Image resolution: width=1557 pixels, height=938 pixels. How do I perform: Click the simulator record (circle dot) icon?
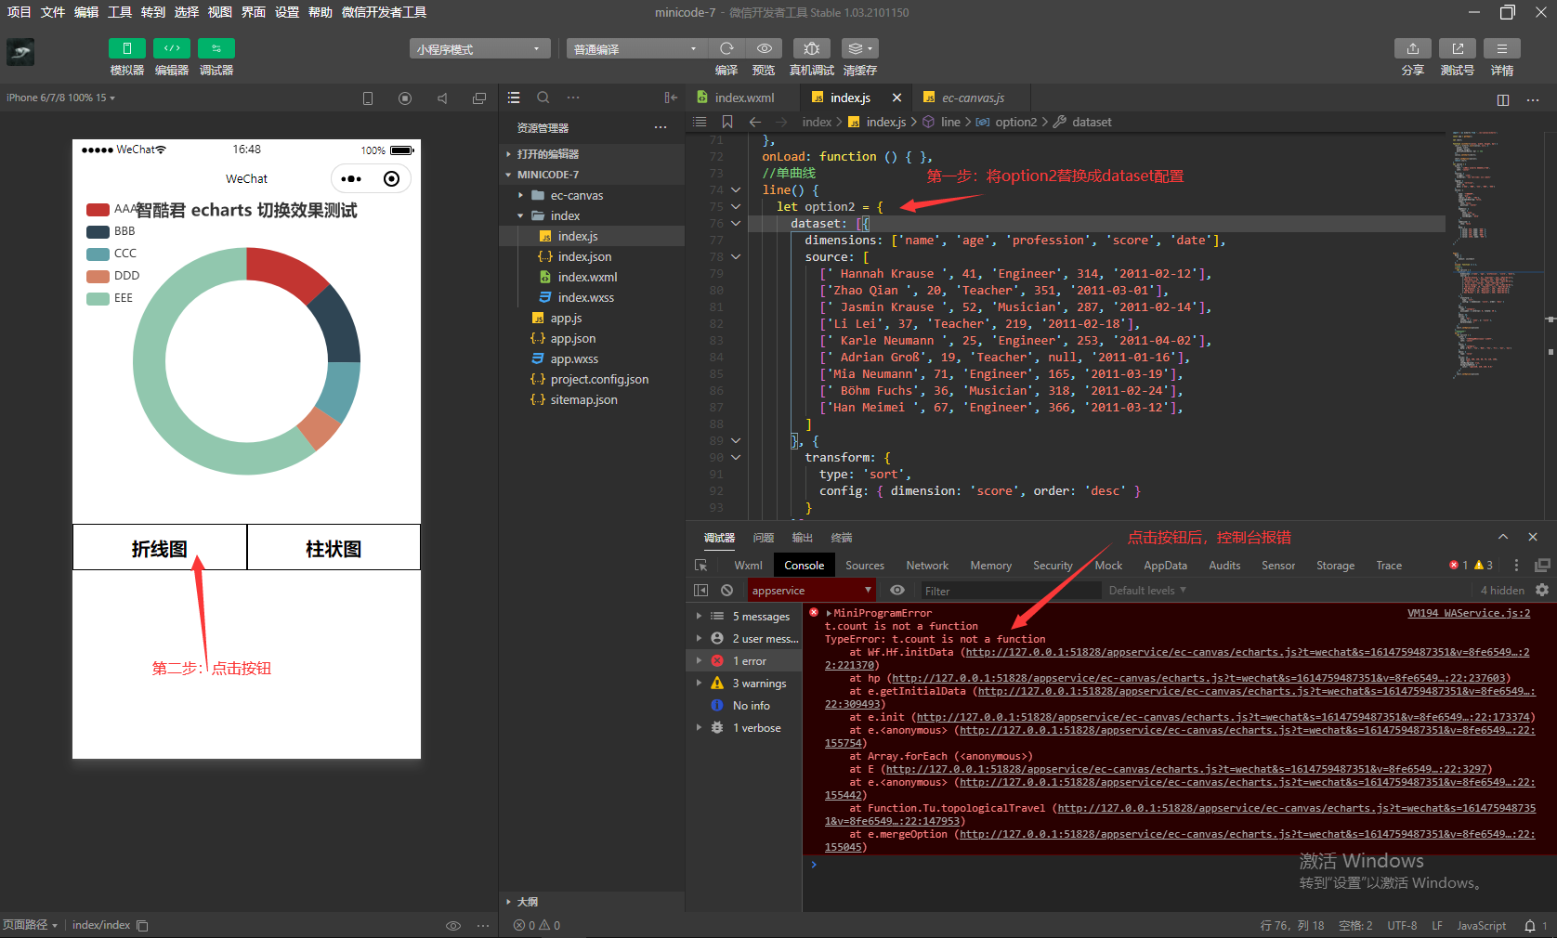coord(405,98)
